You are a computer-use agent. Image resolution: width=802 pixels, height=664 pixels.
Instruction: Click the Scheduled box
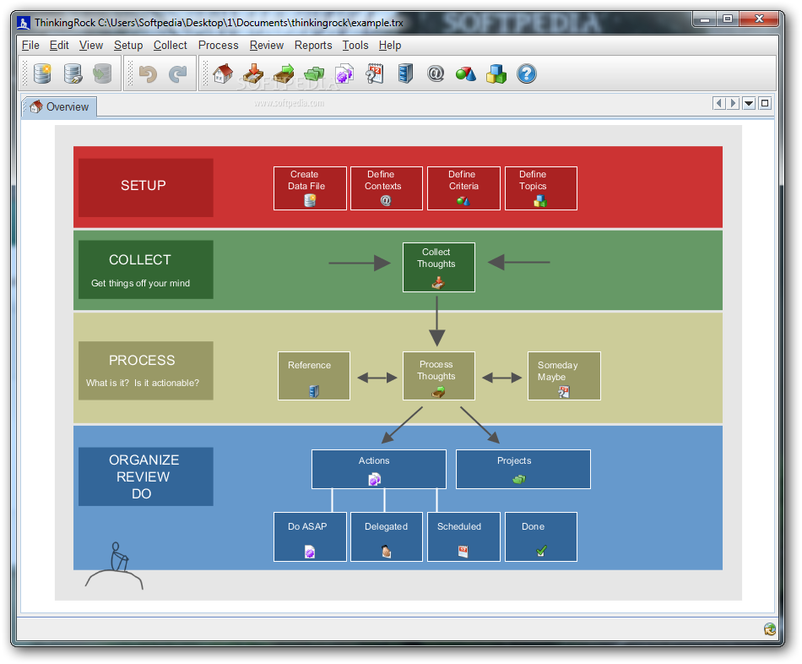(x=463, y=537)
